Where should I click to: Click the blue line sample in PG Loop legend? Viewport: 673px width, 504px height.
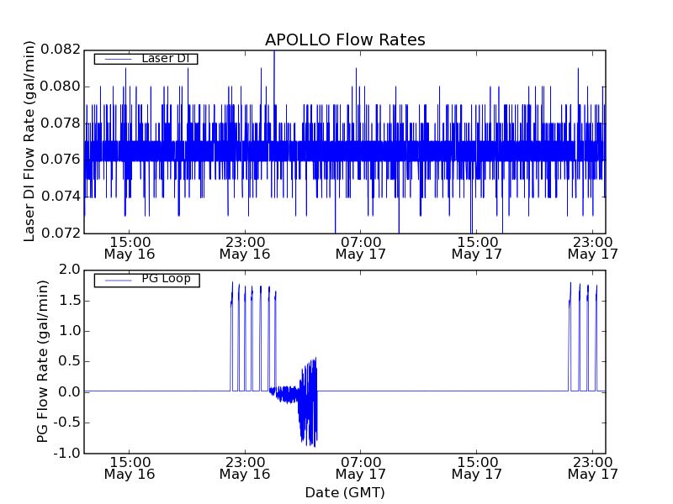tap(118, 280)
